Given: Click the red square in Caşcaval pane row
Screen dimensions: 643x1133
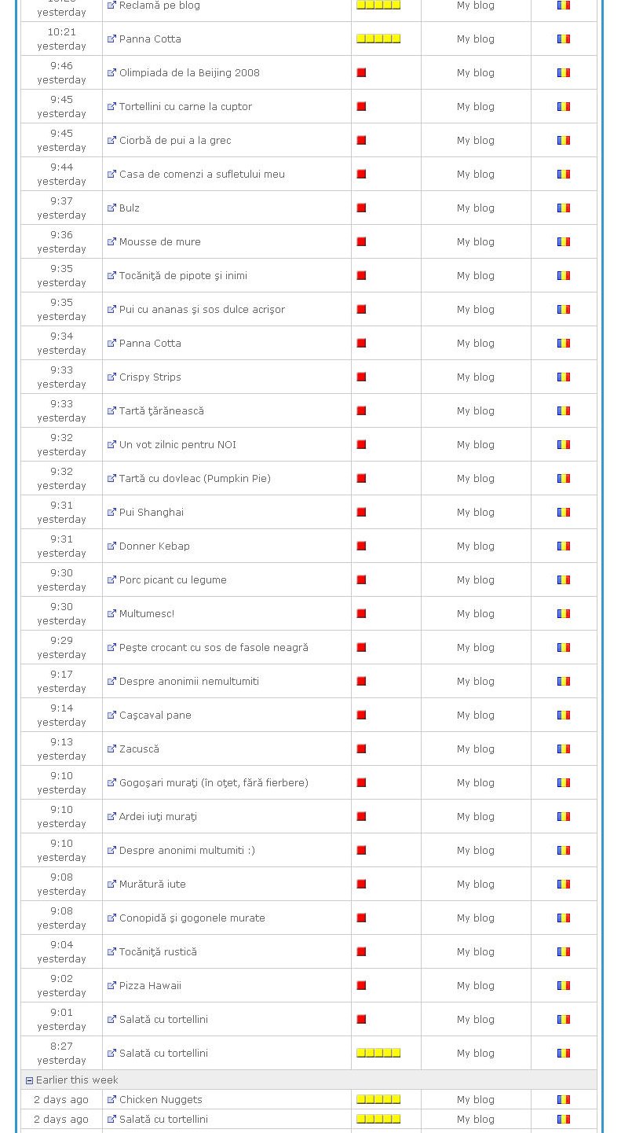Looking at the screenshot, I should coord(361,715).
